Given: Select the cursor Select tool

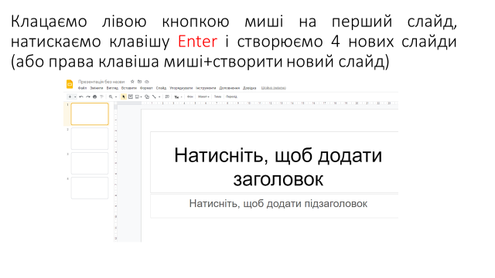Looking at the screenshot, I should 124,97.
